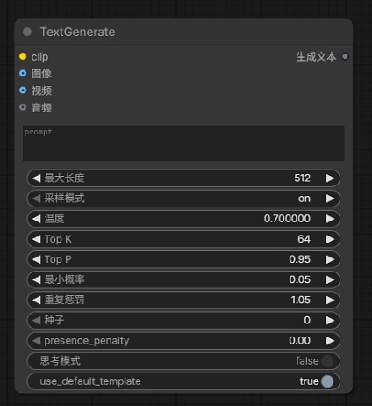Decrease 最小概率 with left arrow
The width and height of the screenshot is (372, 406).
[37, 279]
